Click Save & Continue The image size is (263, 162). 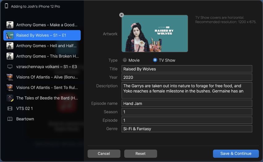(x=236, y=153)
